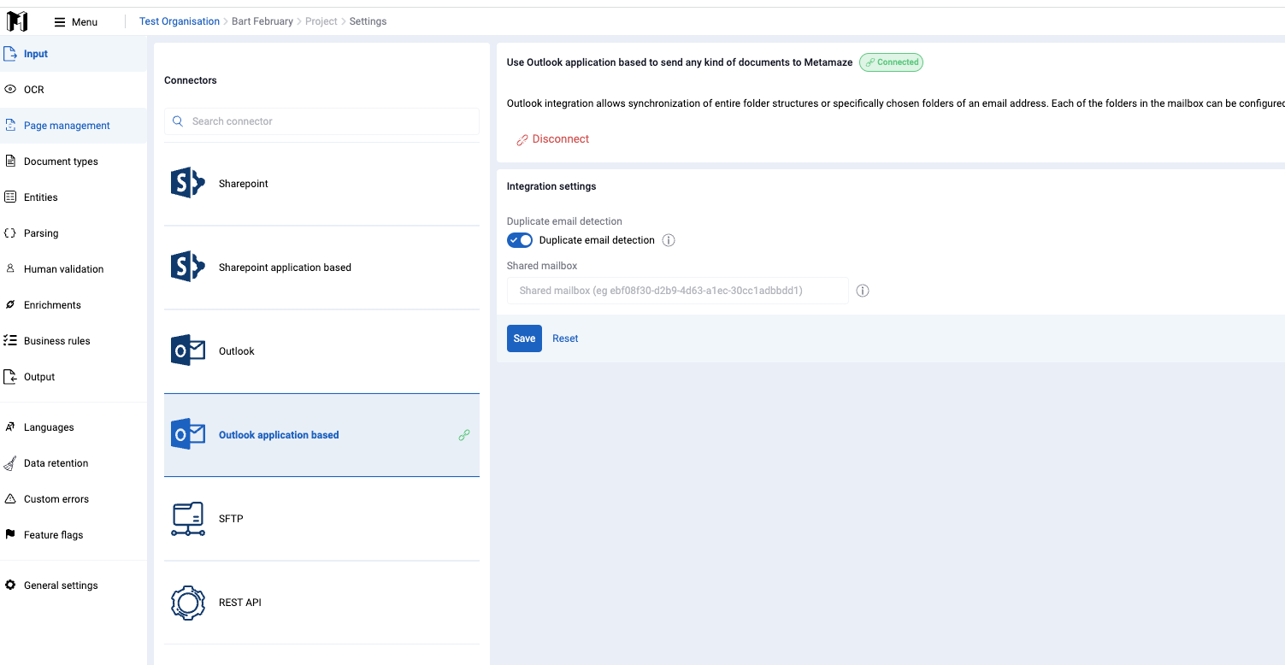
Task: Click the green link icon on Outlook application based
Action: 464,435
